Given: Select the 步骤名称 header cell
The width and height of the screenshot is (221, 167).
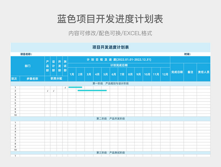Looking at the screenshot, I should point(32,79).
